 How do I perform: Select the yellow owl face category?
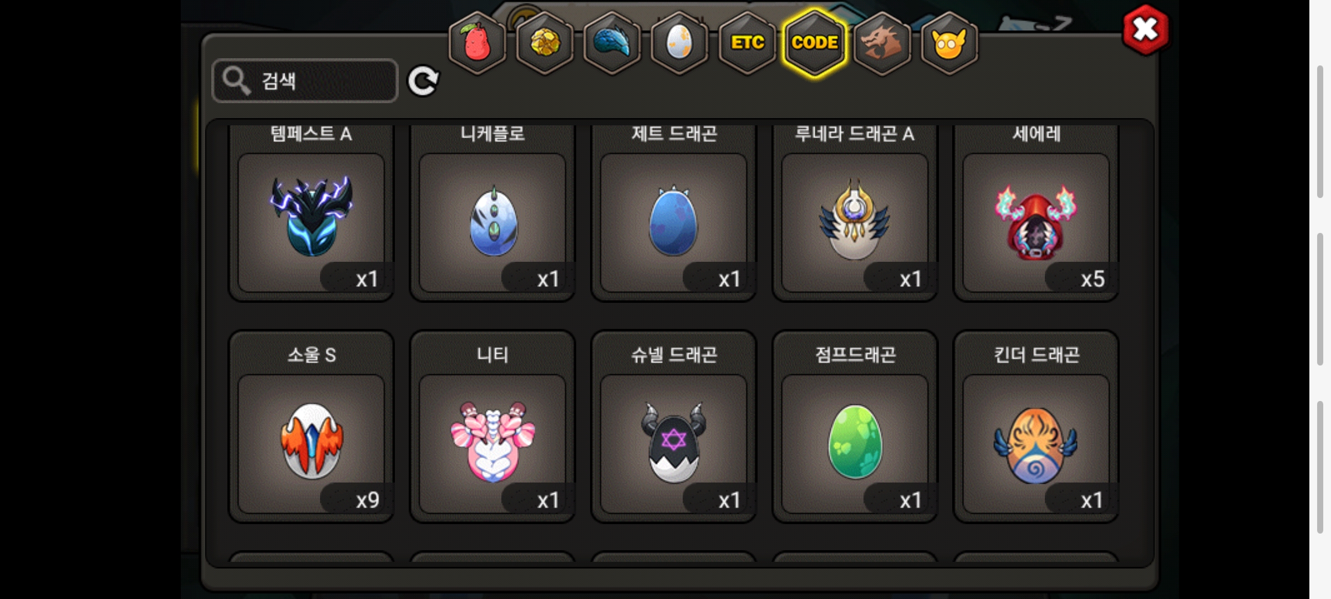coord(949,43)
